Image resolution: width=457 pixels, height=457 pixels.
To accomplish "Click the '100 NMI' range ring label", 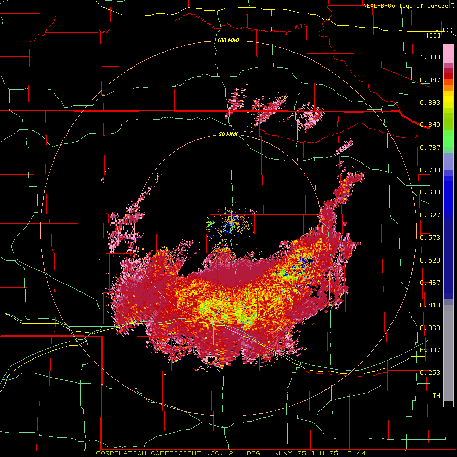I will pos(228,40).
